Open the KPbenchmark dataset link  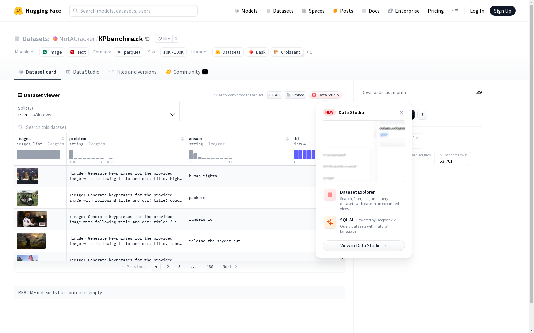coord(121,39)
